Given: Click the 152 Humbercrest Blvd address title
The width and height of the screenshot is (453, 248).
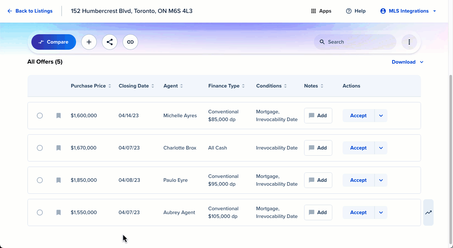Looking at the screenshot, I should point(132,11).
